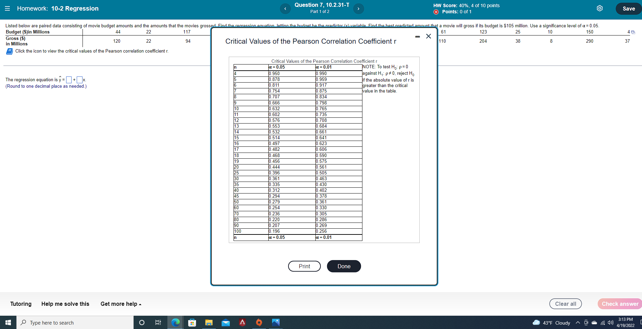Open Opera browser from the taskbar
Screen dimensions: 642x329
259,322
